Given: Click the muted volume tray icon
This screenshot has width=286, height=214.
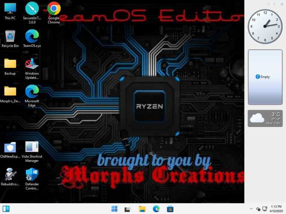Looking at the screenshot, I should tap(258, 209).
